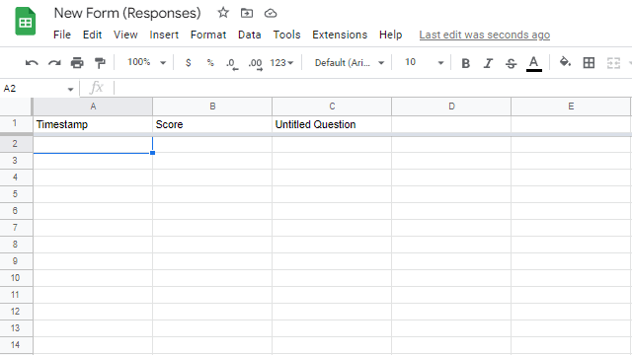Open the Insert menu
This screenshot has height=355, width=632.
(x=164, y=35)
